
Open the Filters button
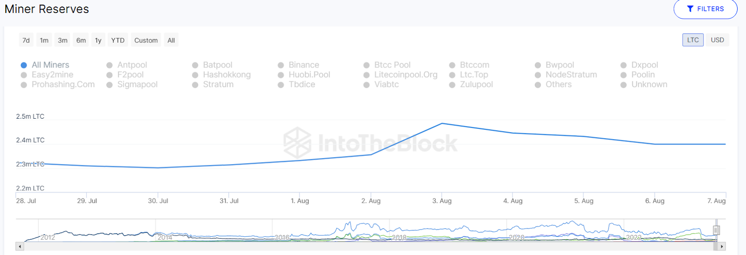705,9
